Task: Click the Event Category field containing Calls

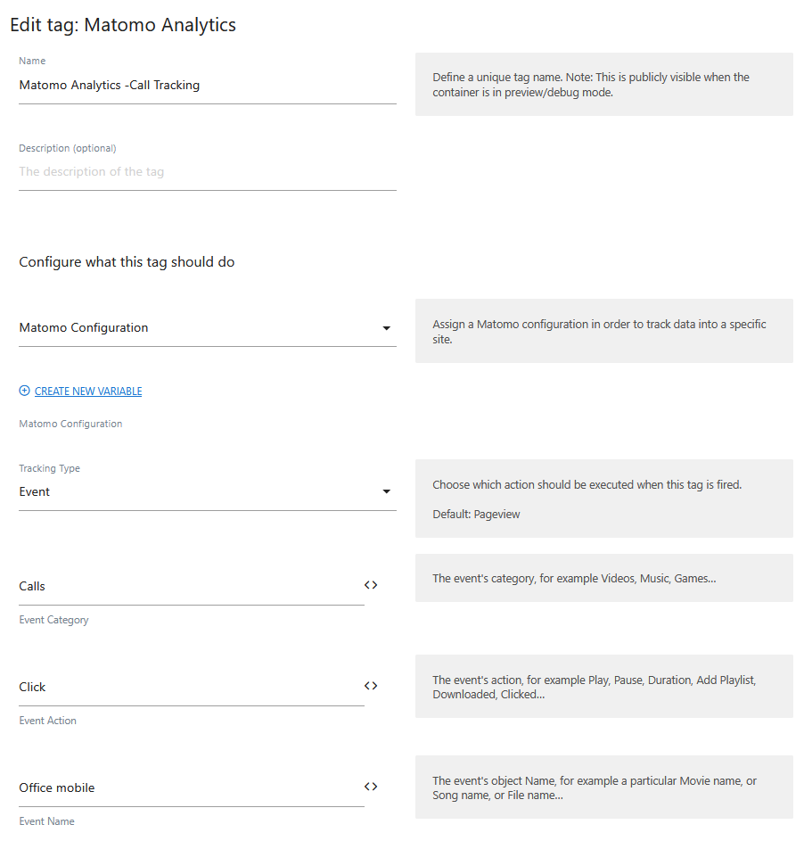Action: [191, 586]
